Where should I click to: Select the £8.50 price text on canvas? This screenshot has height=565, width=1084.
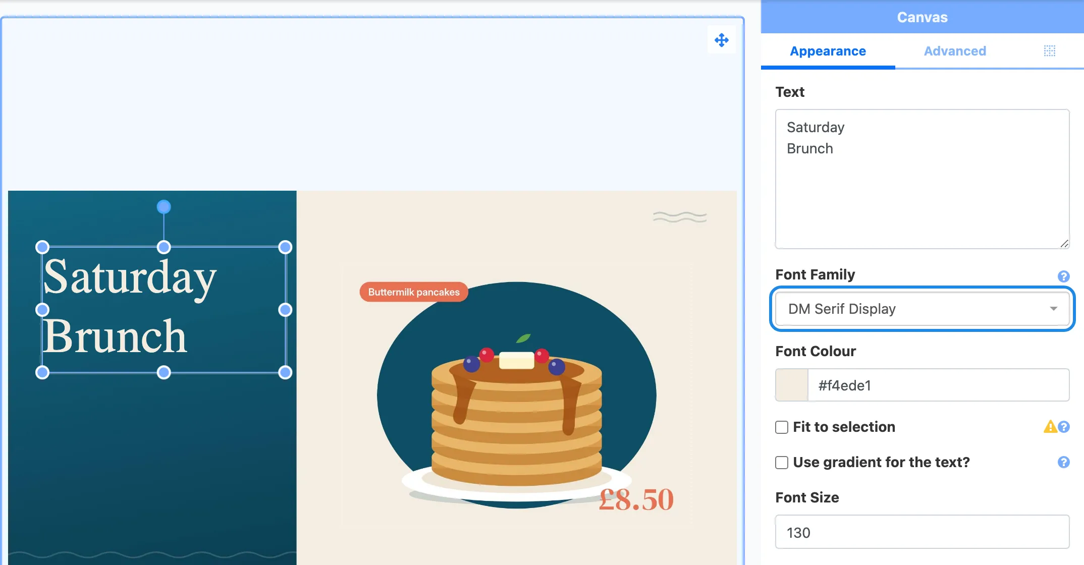pyautogui.click(x=636, y=499)
